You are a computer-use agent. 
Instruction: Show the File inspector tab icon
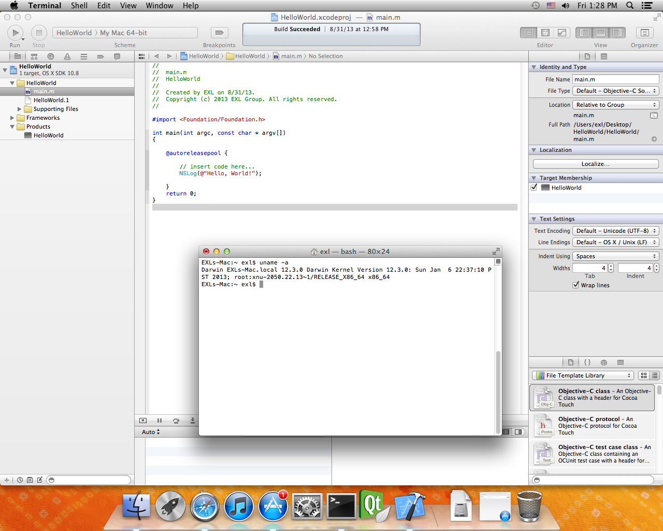[587, 57]
